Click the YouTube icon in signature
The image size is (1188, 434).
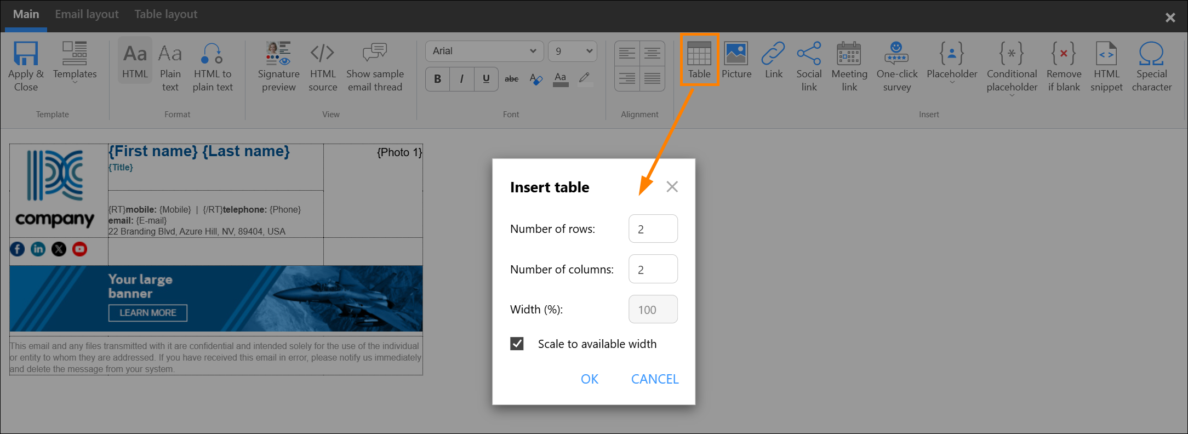[x=79, y=249]
